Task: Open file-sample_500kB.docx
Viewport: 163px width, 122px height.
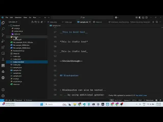Action: 27,48
